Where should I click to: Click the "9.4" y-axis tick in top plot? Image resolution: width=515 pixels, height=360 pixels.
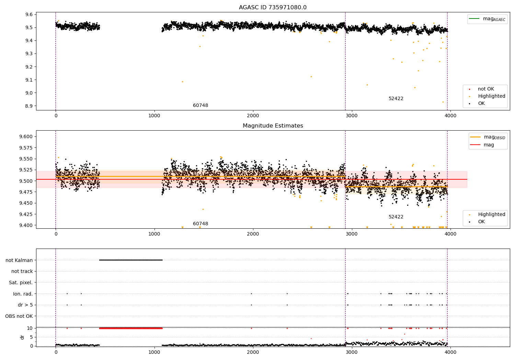pos(29,40)
